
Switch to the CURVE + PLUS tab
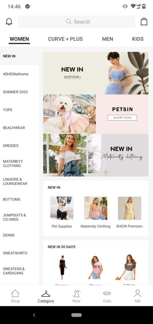tap(65, 39)
